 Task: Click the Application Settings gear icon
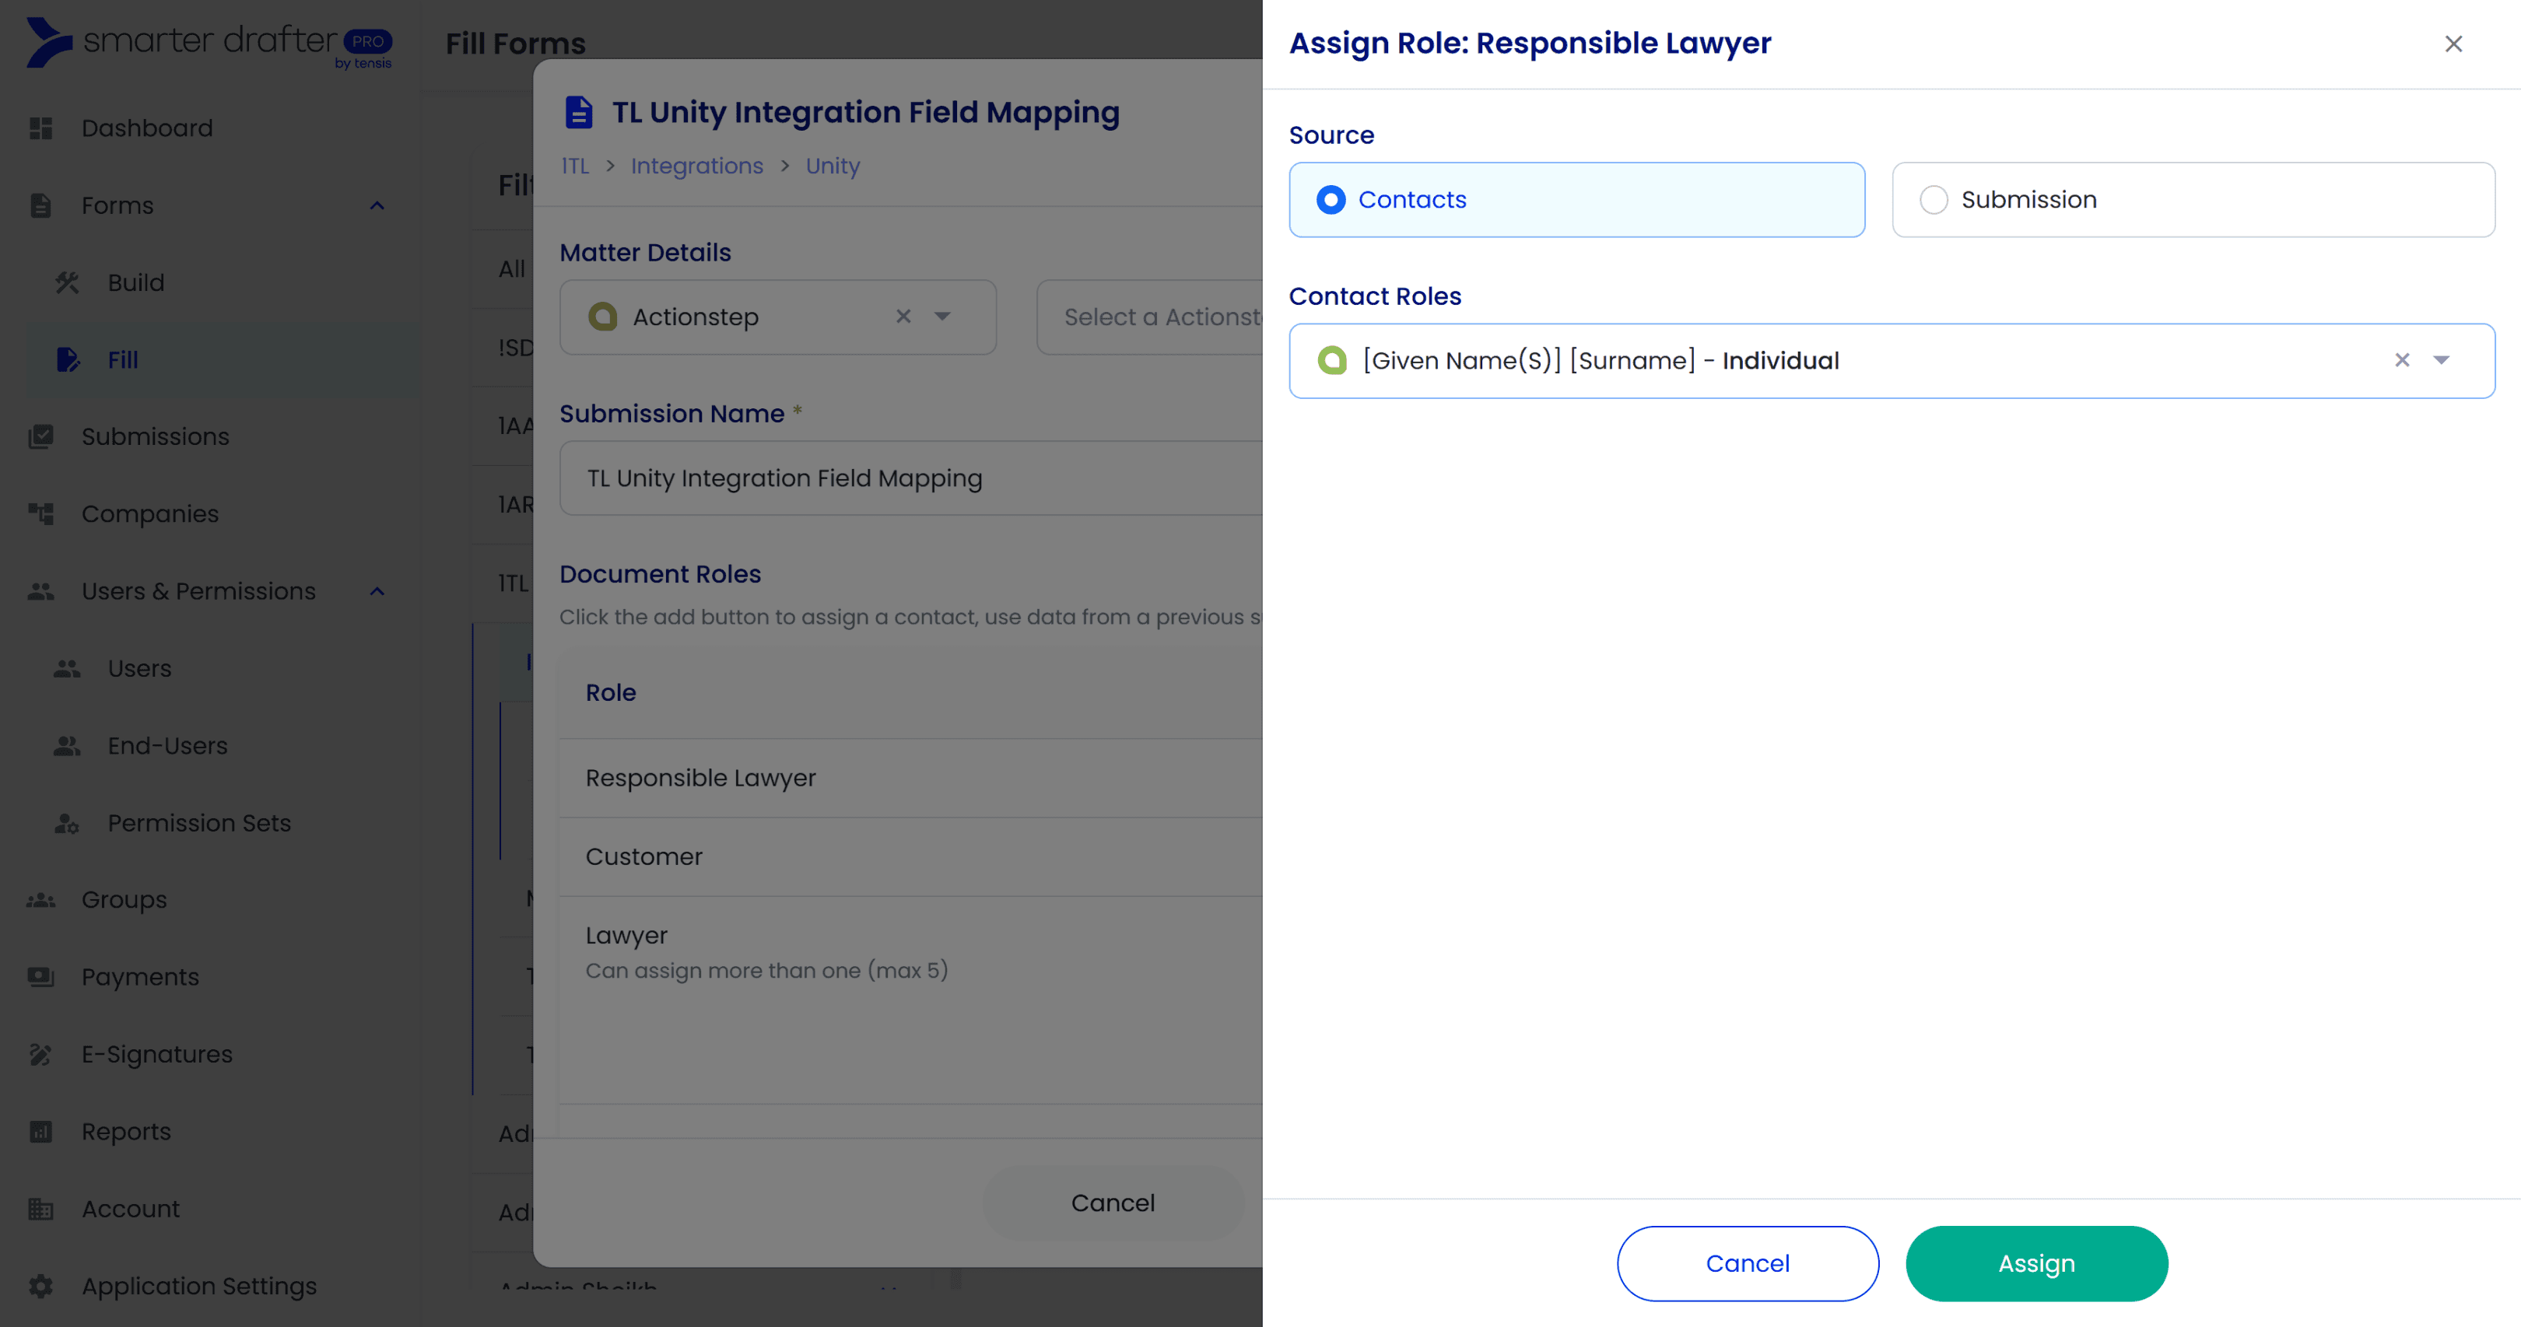(x=40, y=1286)
